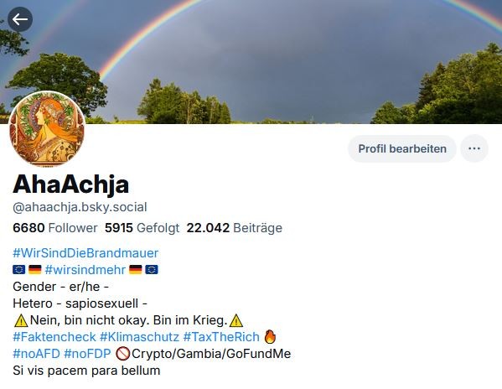Select the #noAFD hashtag
The height and width of the screenshot is (389, 502).
36,354
